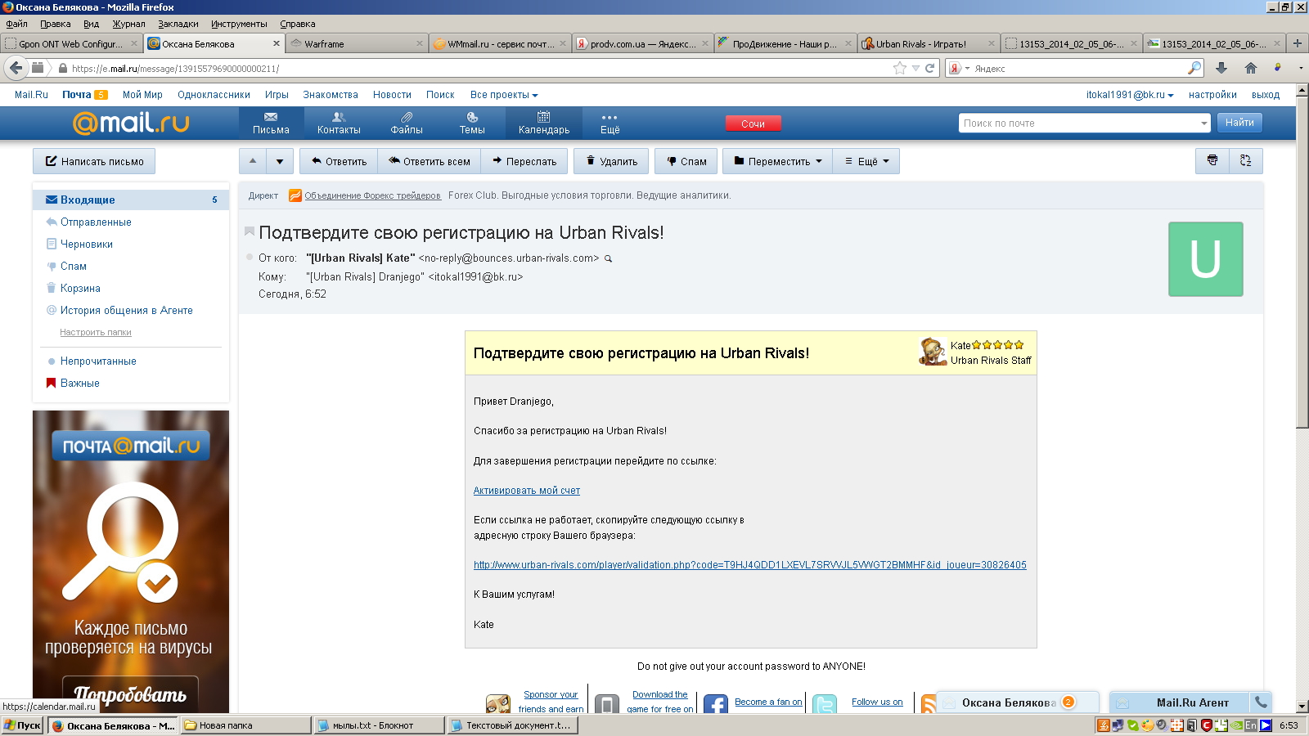Open the Календарь section
This screenshot has height=736, width=1309.
[x=543, y=123]
